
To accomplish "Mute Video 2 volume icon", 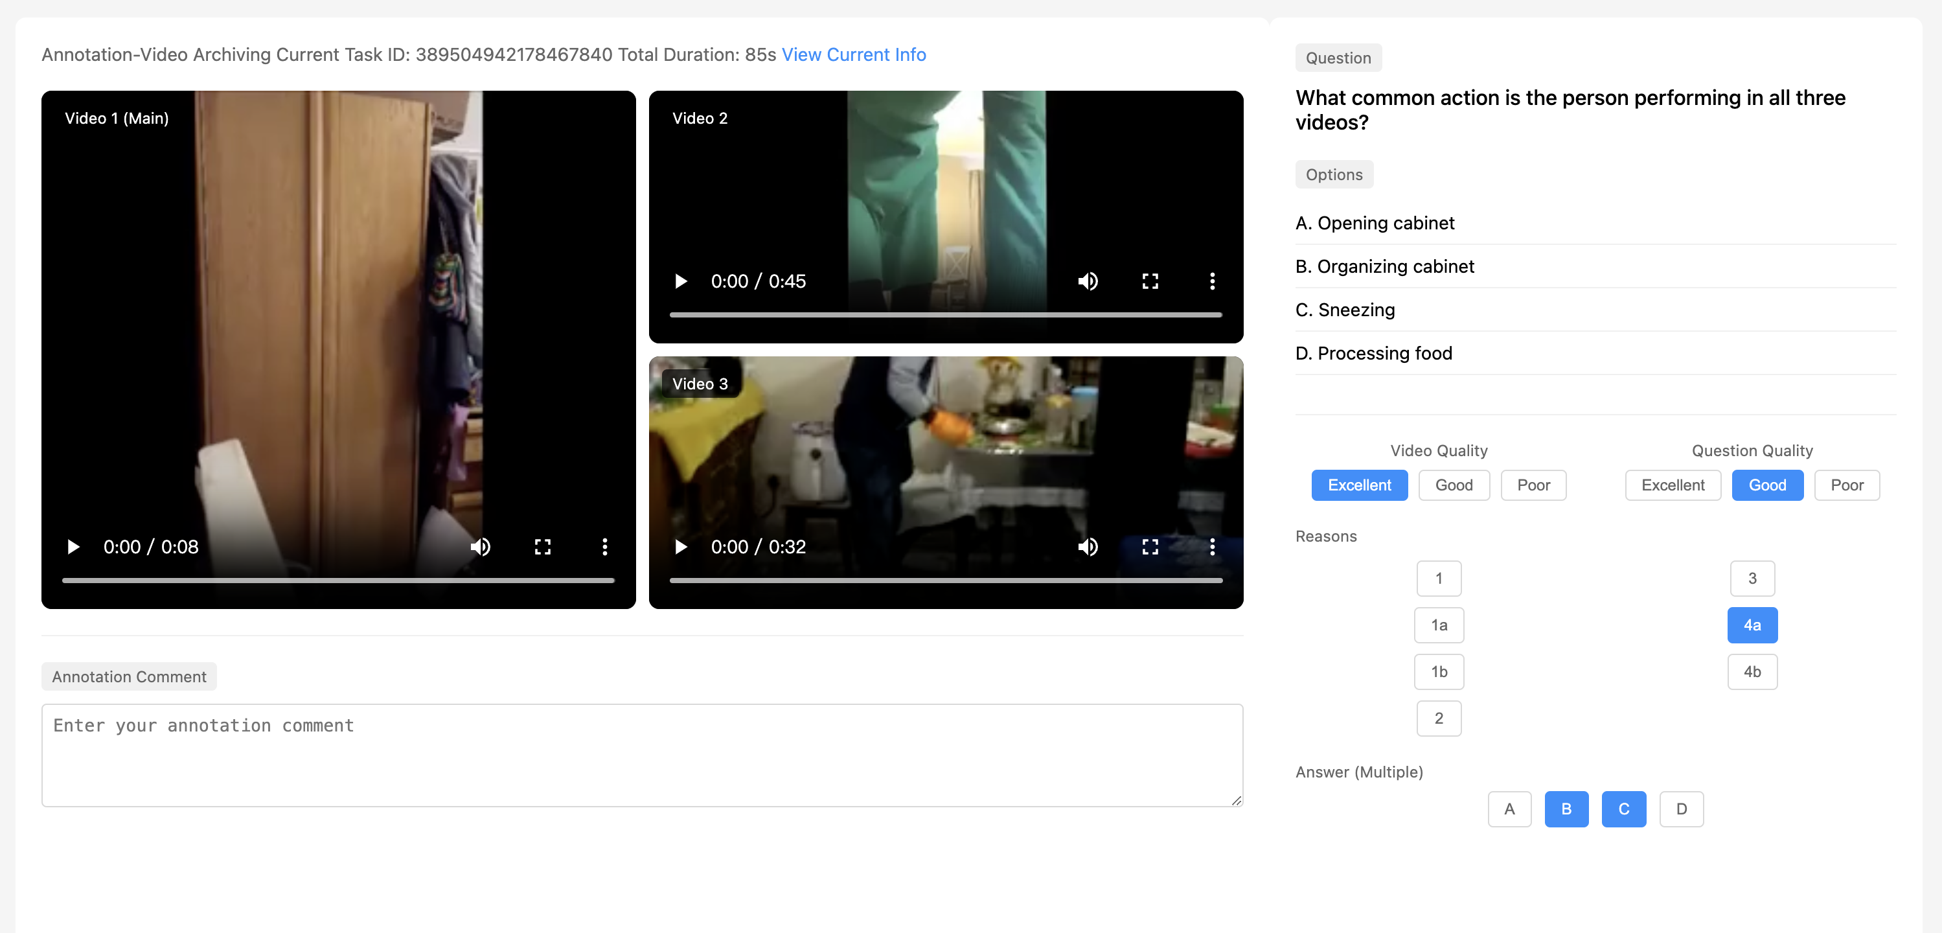I will pyautogui.click(x=1088, y=281).
